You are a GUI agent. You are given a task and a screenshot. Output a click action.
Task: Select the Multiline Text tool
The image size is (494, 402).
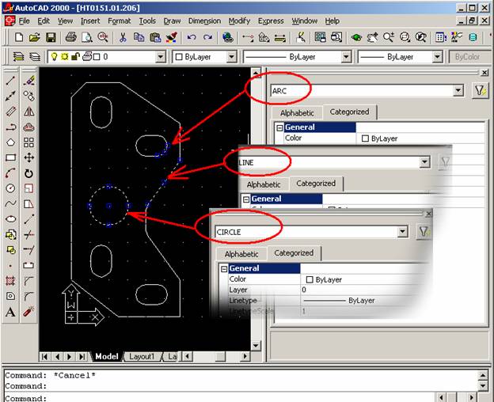(x=10, y=312)
